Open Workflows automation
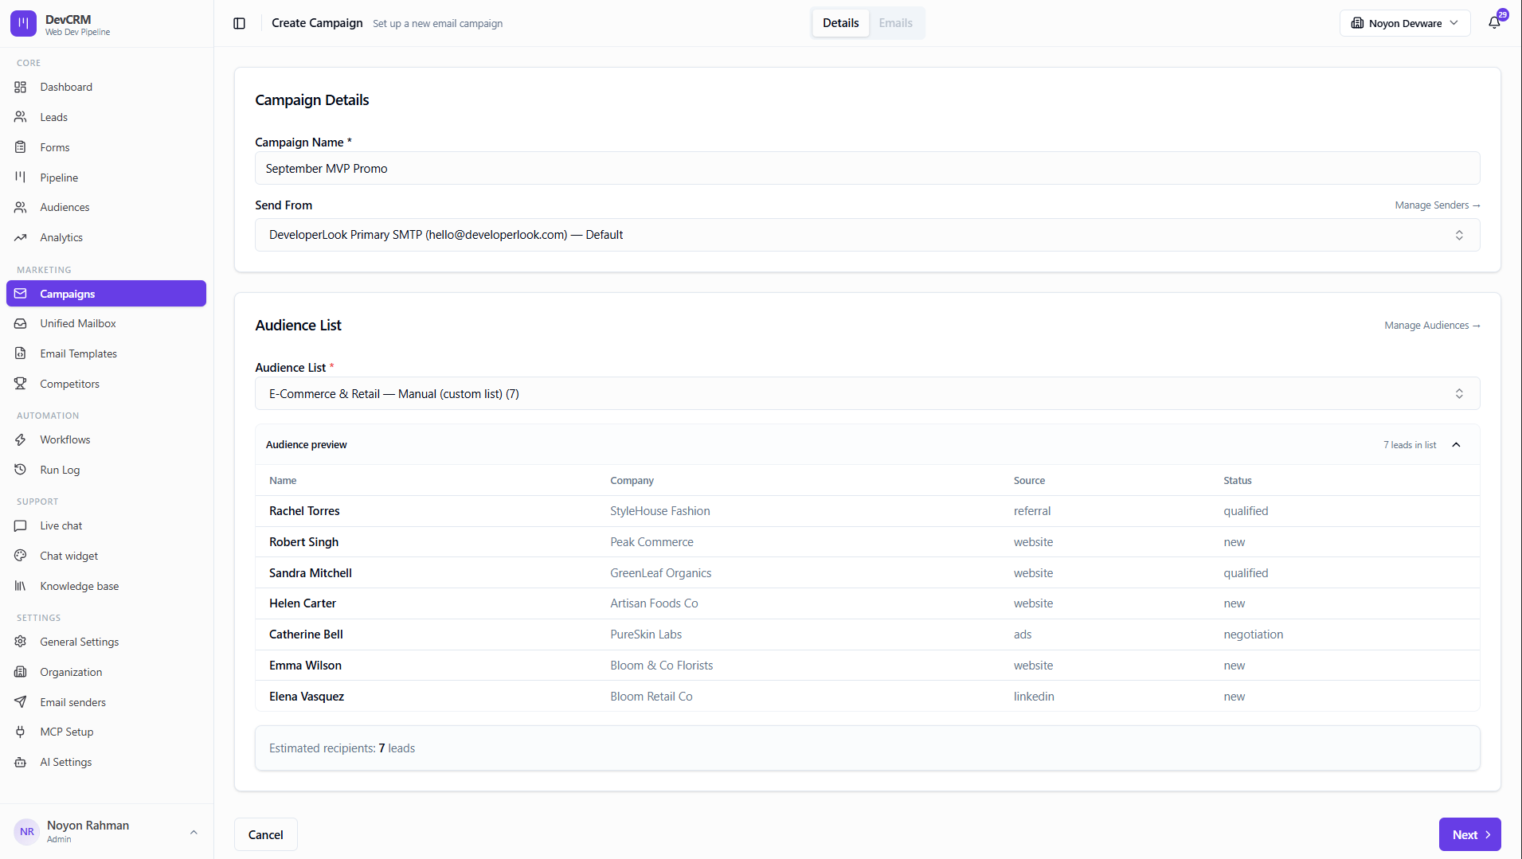 click(x=106, y=439)
